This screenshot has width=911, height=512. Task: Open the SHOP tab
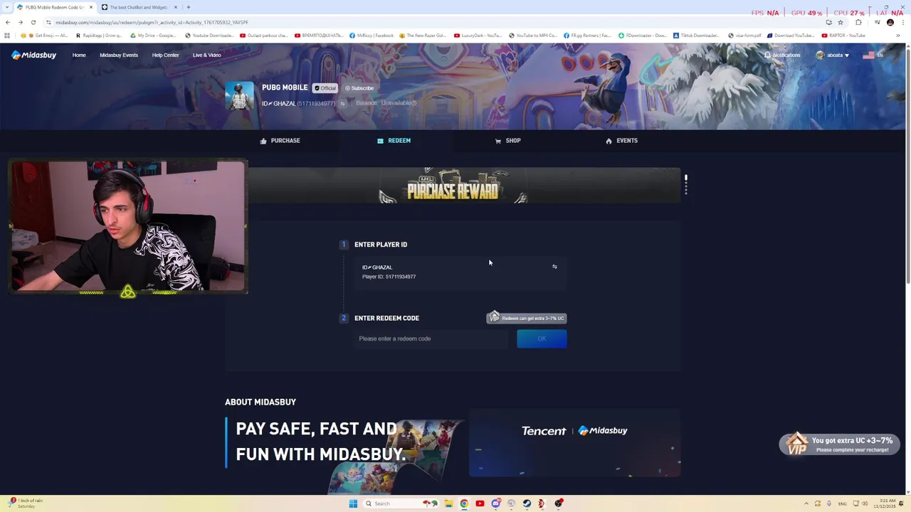coord(508,141)
